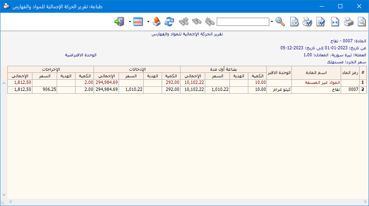
Task: Click the printer icon
Action: point(348,22)
